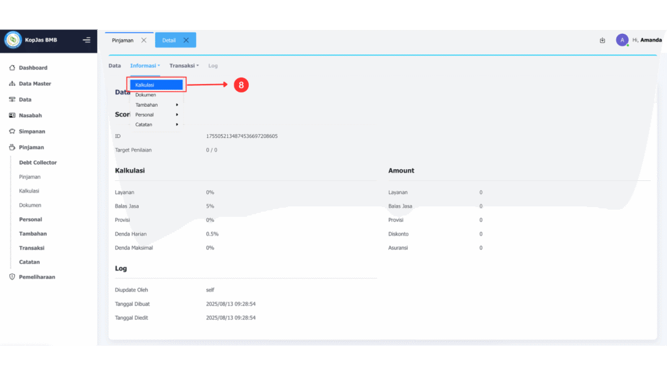Expand the Tambahan submenu in dropdown
Image resolution: width=667 pixels, height=375 pixels.
point(156,105)
